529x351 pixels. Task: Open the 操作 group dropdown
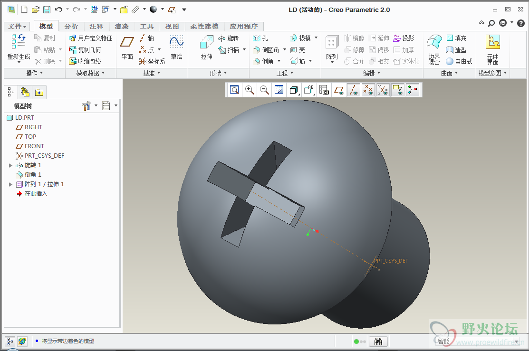[34, 73]
